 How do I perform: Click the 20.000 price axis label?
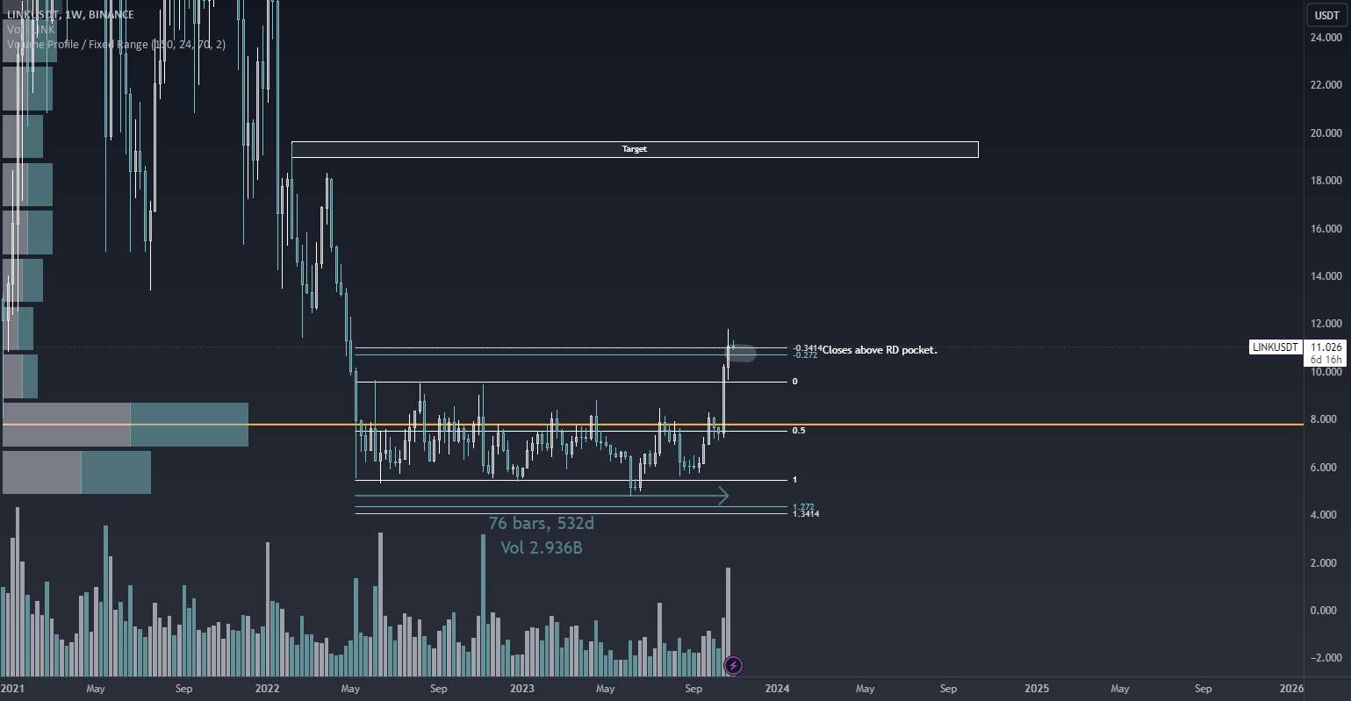coord(1326,133)
